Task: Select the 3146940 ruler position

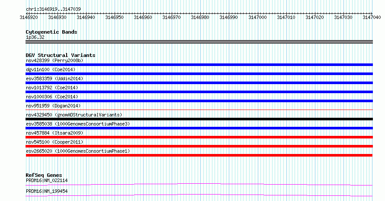Action: tap(86, 17)
